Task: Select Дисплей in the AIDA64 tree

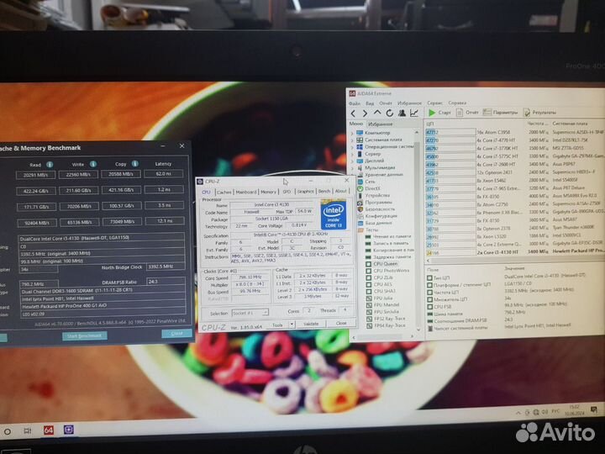Action: point(370,161)
